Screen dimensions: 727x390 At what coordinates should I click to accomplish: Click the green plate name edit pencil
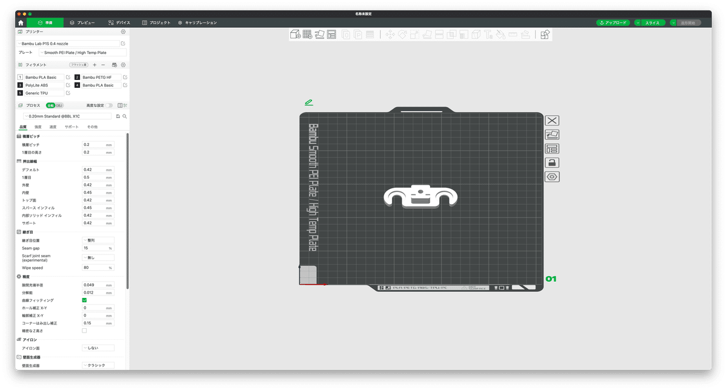tap(309, 102)
